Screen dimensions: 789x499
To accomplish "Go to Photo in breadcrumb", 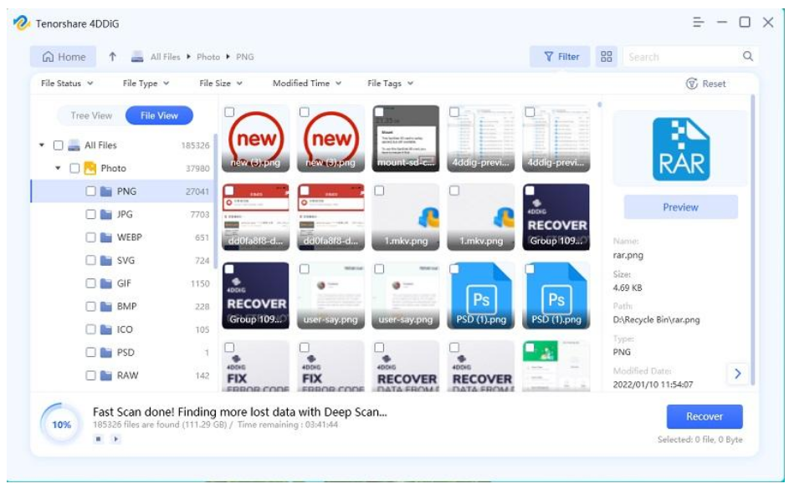I will 208,57.
